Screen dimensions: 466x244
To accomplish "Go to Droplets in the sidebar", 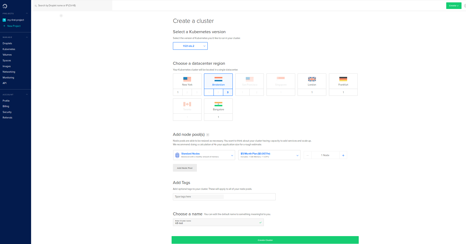I will click(7, 43).
